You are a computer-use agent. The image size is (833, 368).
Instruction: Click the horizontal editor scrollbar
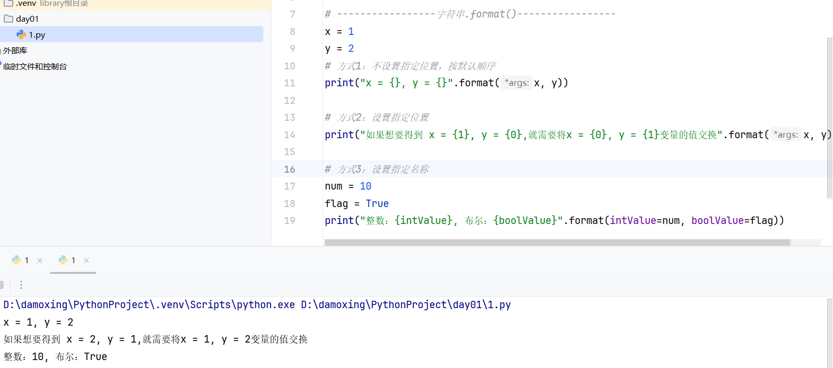pos(557,243)
